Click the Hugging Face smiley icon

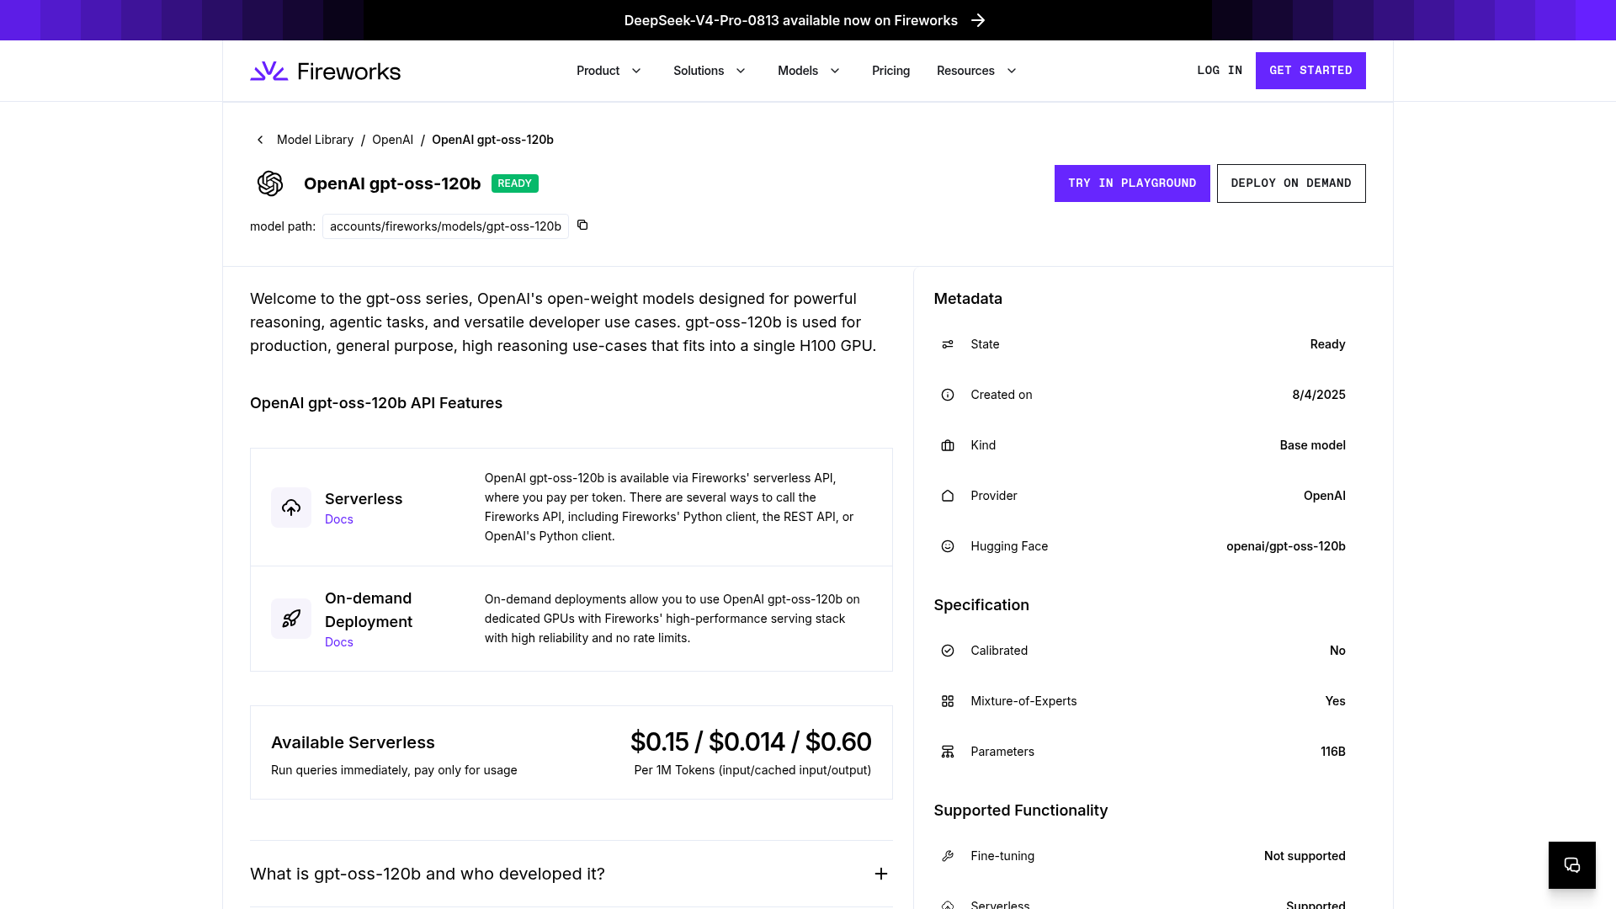coord(948,546)
